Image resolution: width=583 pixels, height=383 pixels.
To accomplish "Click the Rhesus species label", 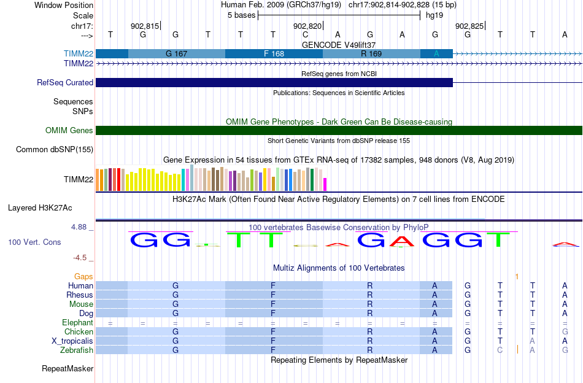I will [x=80, y=295].
